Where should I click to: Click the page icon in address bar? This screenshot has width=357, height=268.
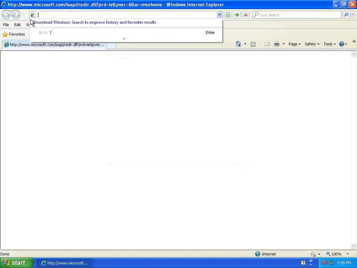coord(33,15)
